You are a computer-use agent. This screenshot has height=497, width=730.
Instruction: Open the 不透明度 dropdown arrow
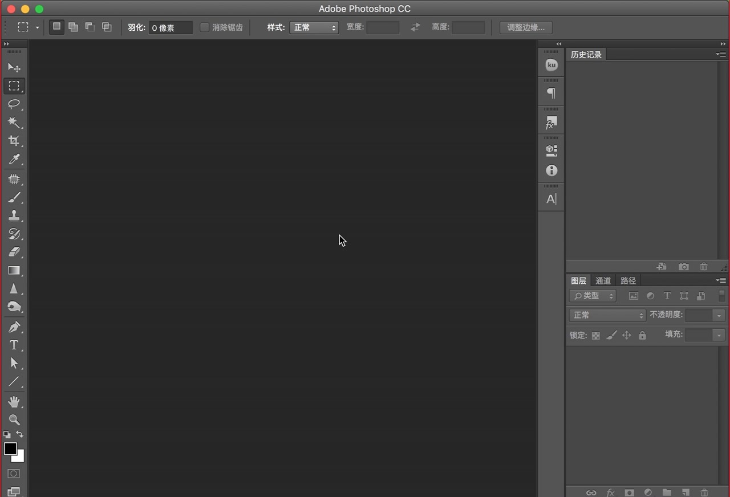point(719,315)
